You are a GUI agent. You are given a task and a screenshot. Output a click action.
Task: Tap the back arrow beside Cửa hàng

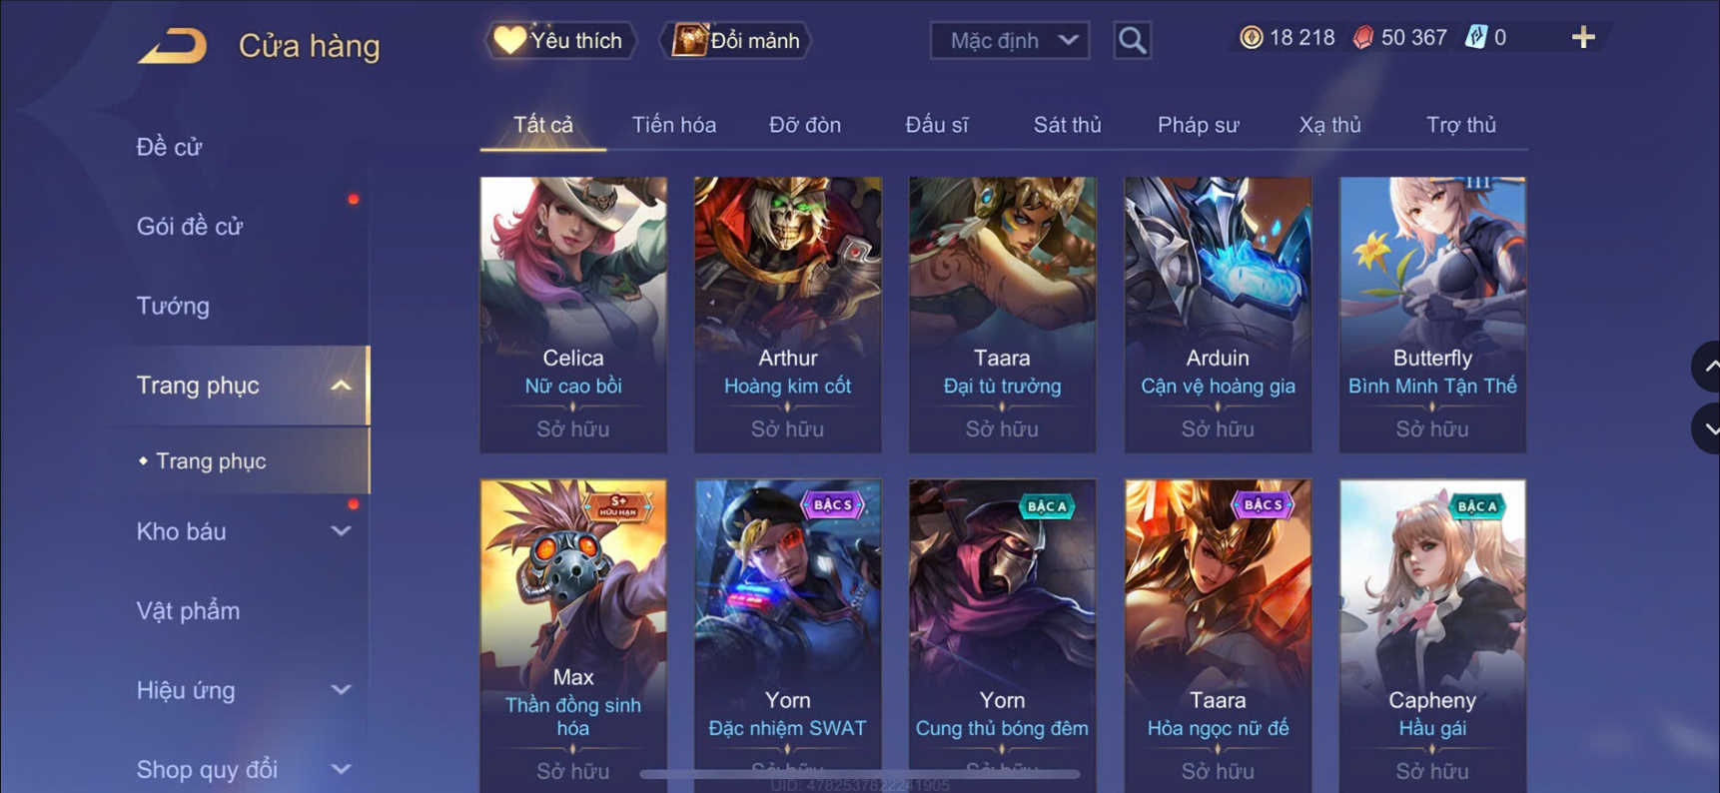[x=172, y=46]
